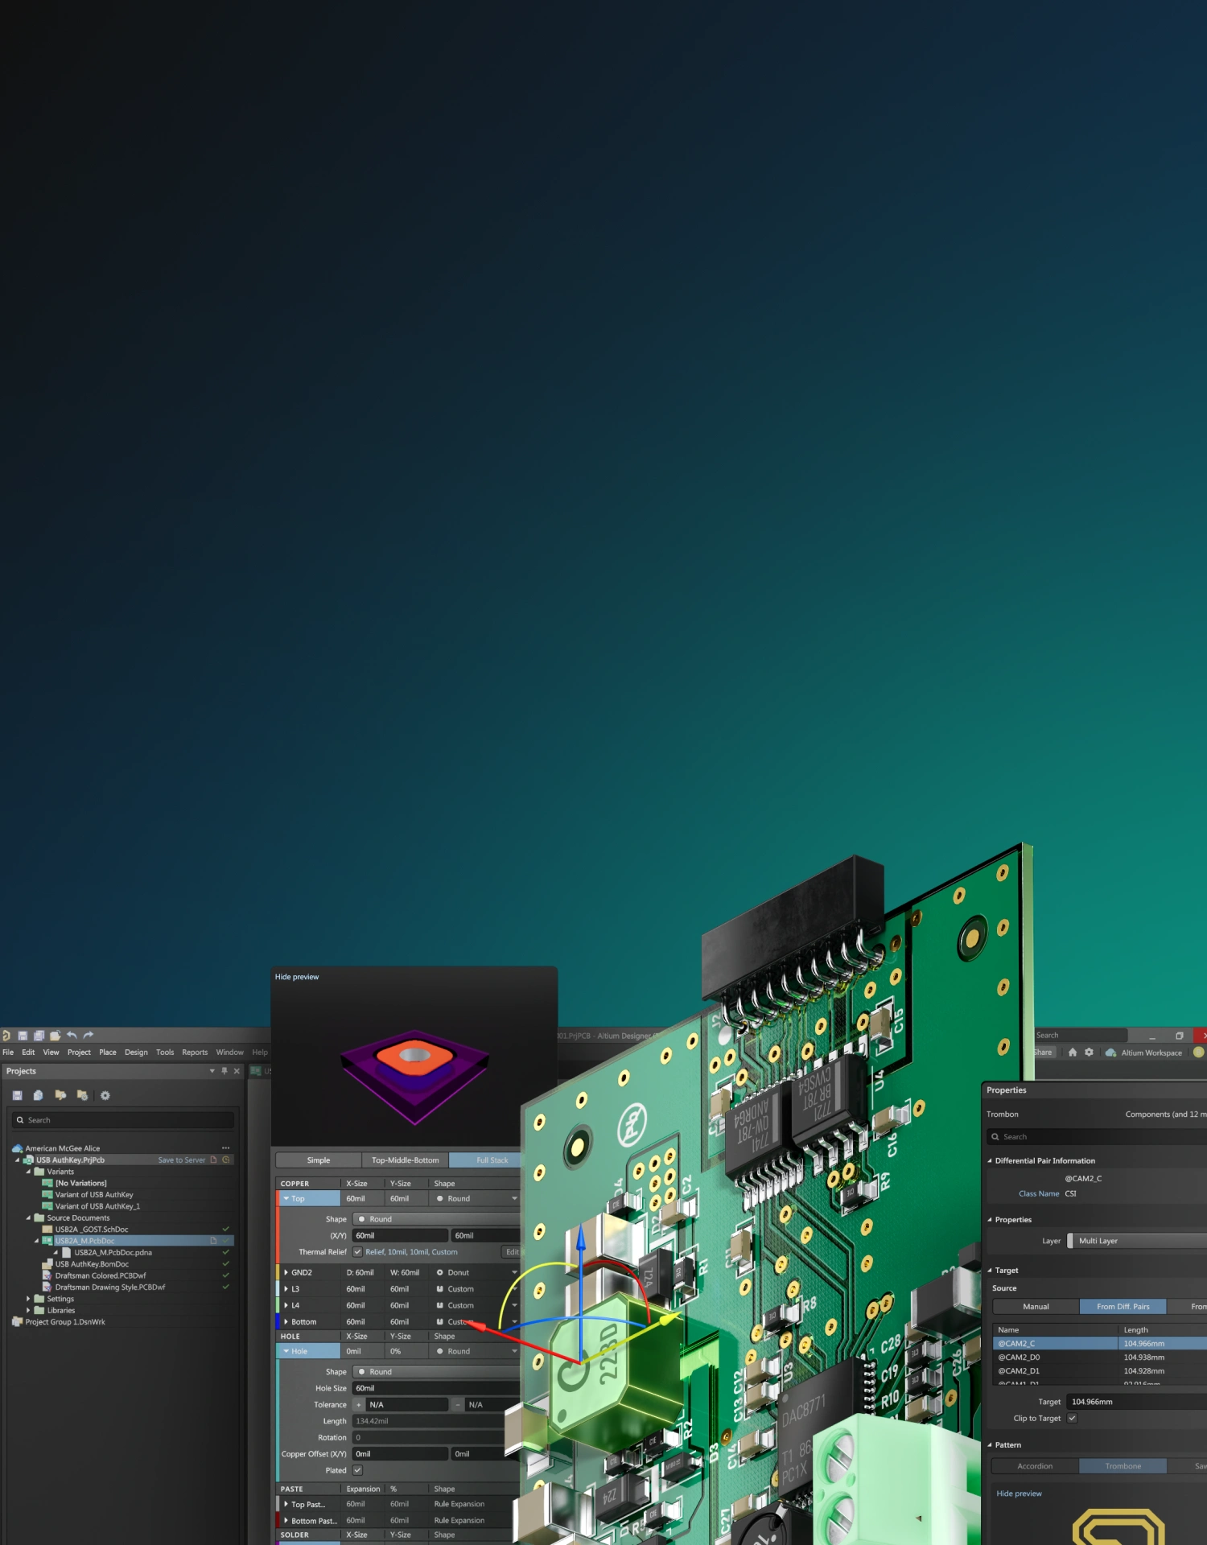The height and width of the screenshot is (1545, 1207).
Task: Click the Save to Server link
Action: 182,1160
